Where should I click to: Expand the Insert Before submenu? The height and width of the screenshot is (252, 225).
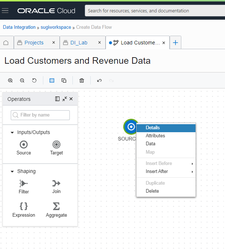pos(166,164)
